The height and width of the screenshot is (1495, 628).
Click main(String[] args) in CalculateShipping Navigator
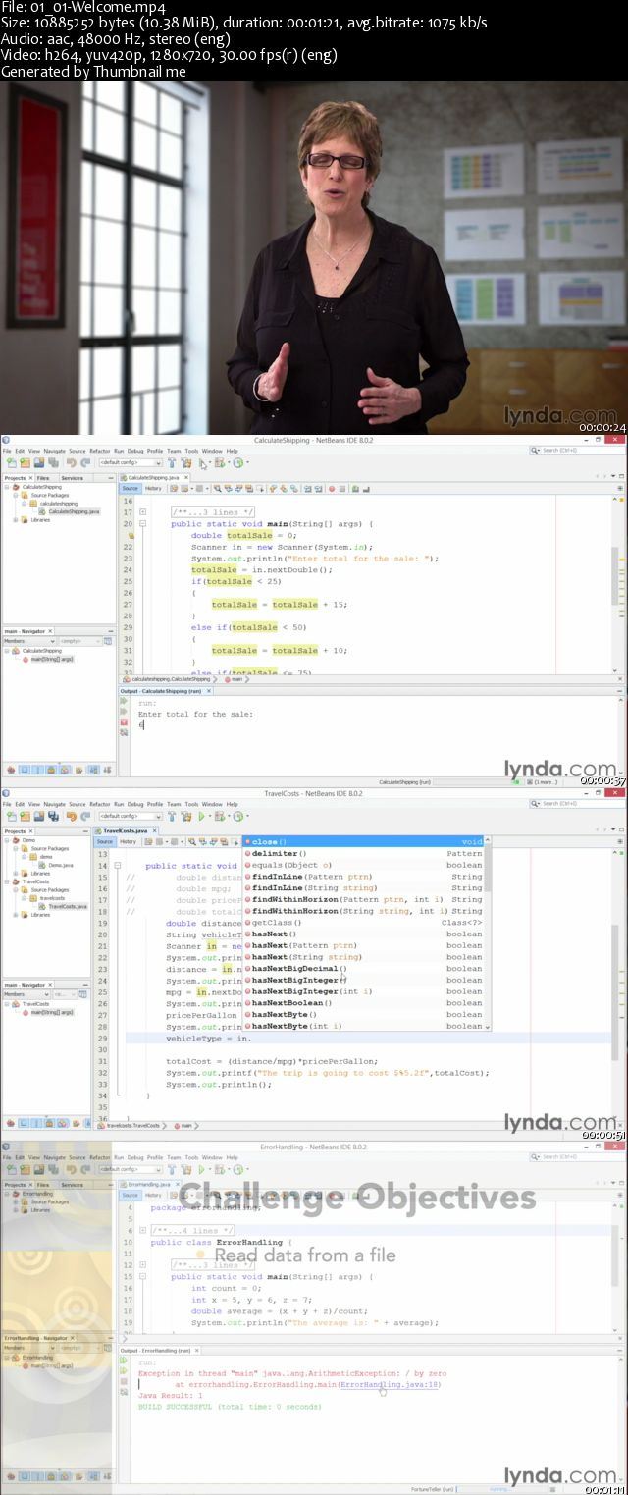pyautogui.click(x=51, y=659)
